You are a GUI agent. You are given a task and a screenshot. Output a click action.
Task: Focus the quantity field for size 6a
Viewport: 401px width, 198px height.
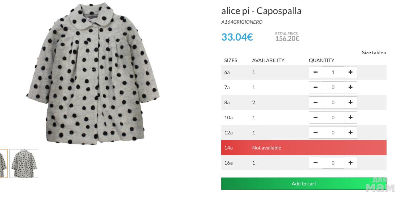(x=333, y=72)
